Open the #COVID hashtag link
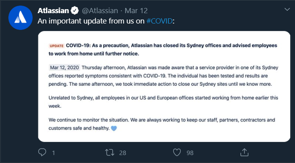Image resolution: width=295 pixels, height=163 pixels. coord(159,21)
